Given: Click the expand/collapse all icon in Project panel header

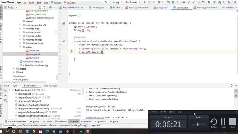Looking at the screenshot, I should click(45, 7).
